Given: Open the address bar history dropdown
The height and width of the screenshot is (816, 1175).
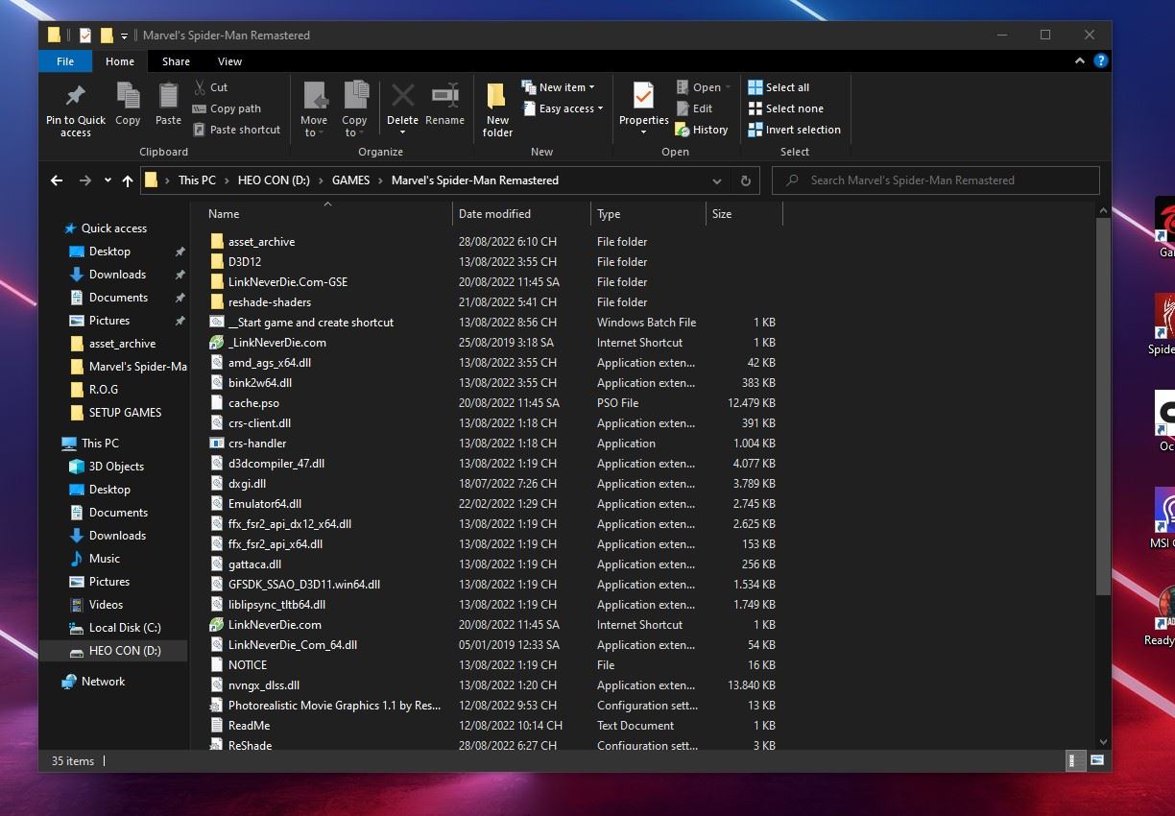Looking at the screenshot, I should pos(716,180).
